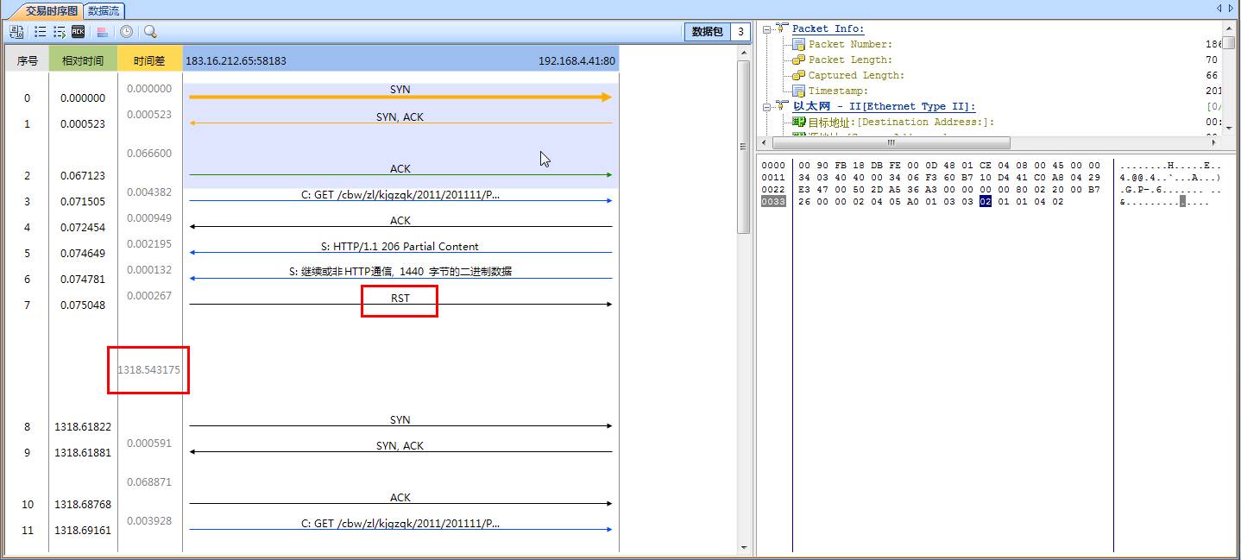Click the timeline scrollbar up arrow
The width and height of the screenshot is (1241, 560).
pos(744,52)
